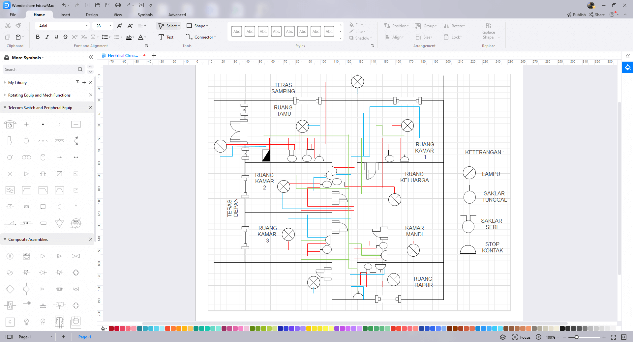Screen dimensions: 633x342
Task: Open the Connector tool
Action: tap(200, 37)
